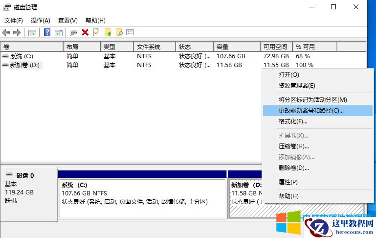Click the 联机 status under 磁盘 0
376x238 pixels.
11,200
